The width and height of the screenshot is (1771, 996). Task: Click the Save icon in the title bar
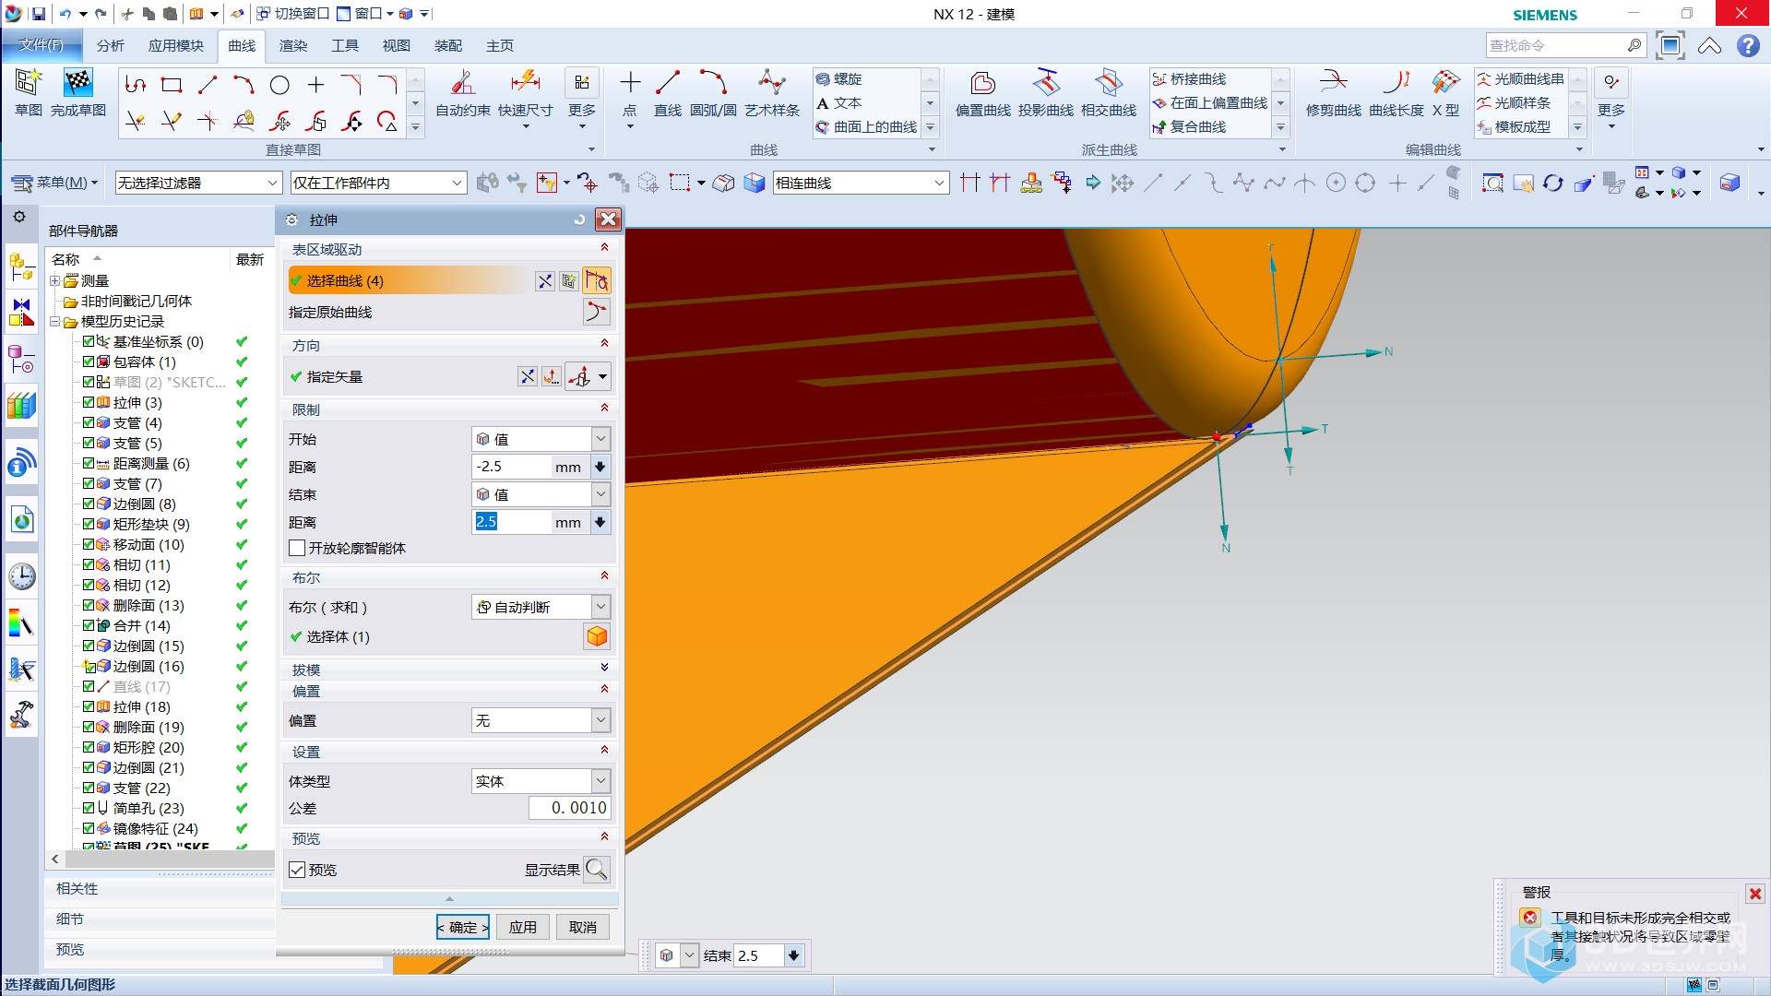click(39, 14)
